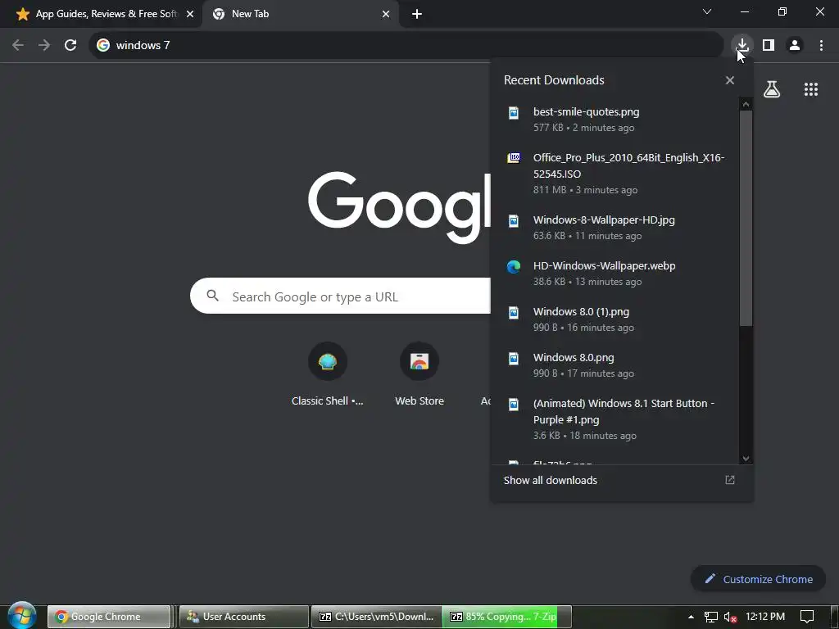Click the Edge icon of HD-Windows-Wallpaper.webp
Viewport: 839px width, 629px height.
click(x=513, y=266)
